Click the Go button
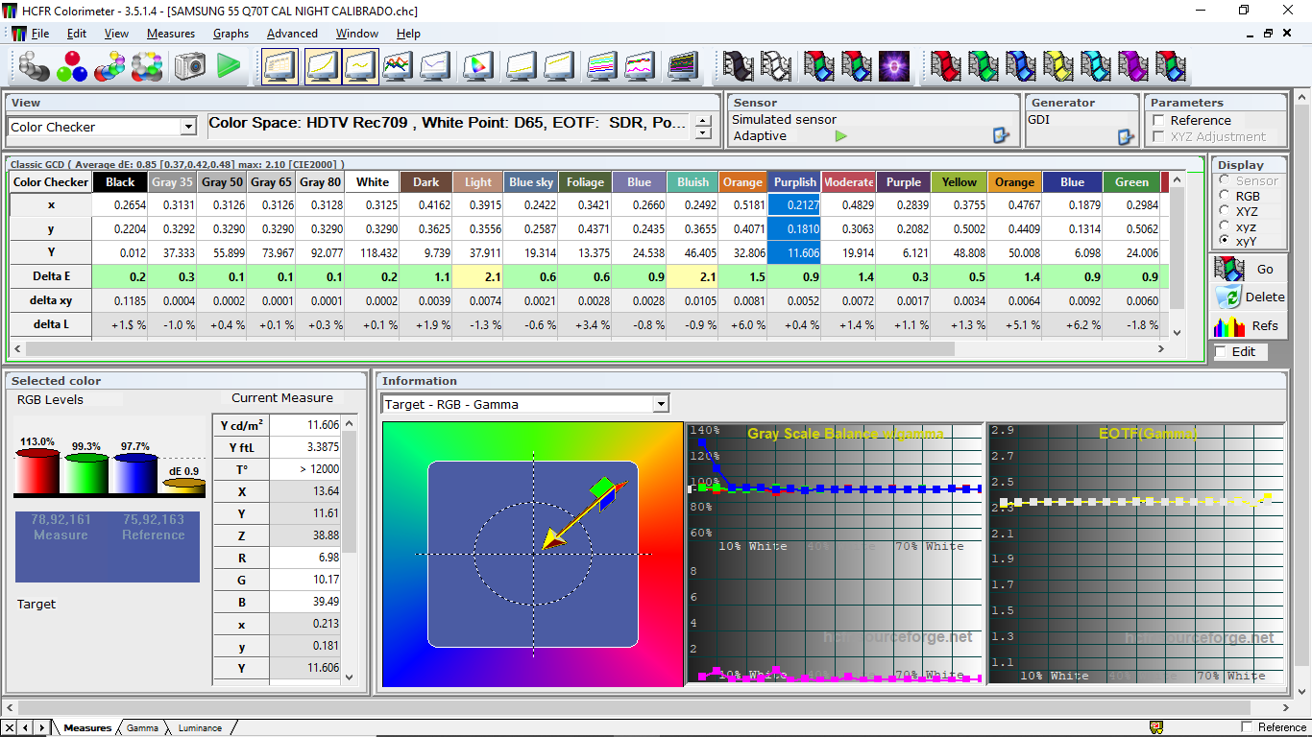Viewport: 1312px width, 737px height. coord(1249,270)
